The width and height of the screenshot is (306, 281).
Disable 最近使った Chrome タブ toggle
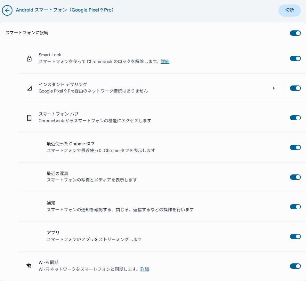pyautogui.click(x=295, y=148)
